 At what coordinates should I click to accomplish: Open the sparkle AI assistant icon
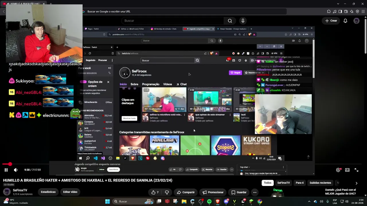pyautogui.click(x=352, y=11)
